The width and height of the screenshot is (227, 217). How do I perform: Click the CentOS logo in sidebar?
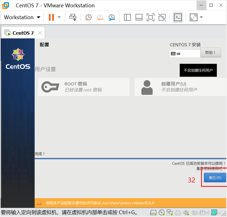(x=18, y=59)
